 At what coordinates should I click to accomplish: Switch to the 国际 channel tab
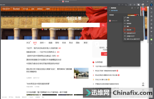[x=78, y=43]
